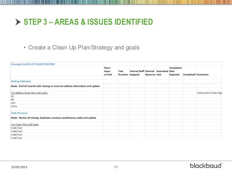232x174 pixels.
Task: Select the 'Internal Staff Assigned' column header
Action: point(137,73)
